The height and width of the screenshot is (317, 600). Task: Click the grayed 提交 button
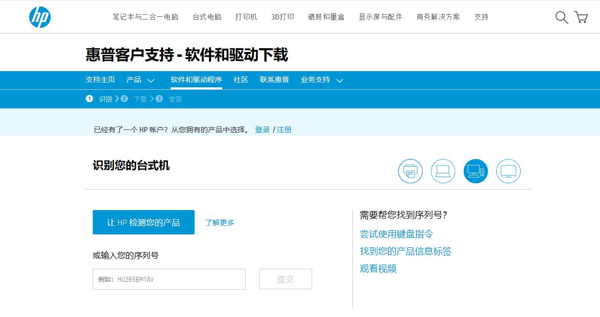[x=285, y=279]
